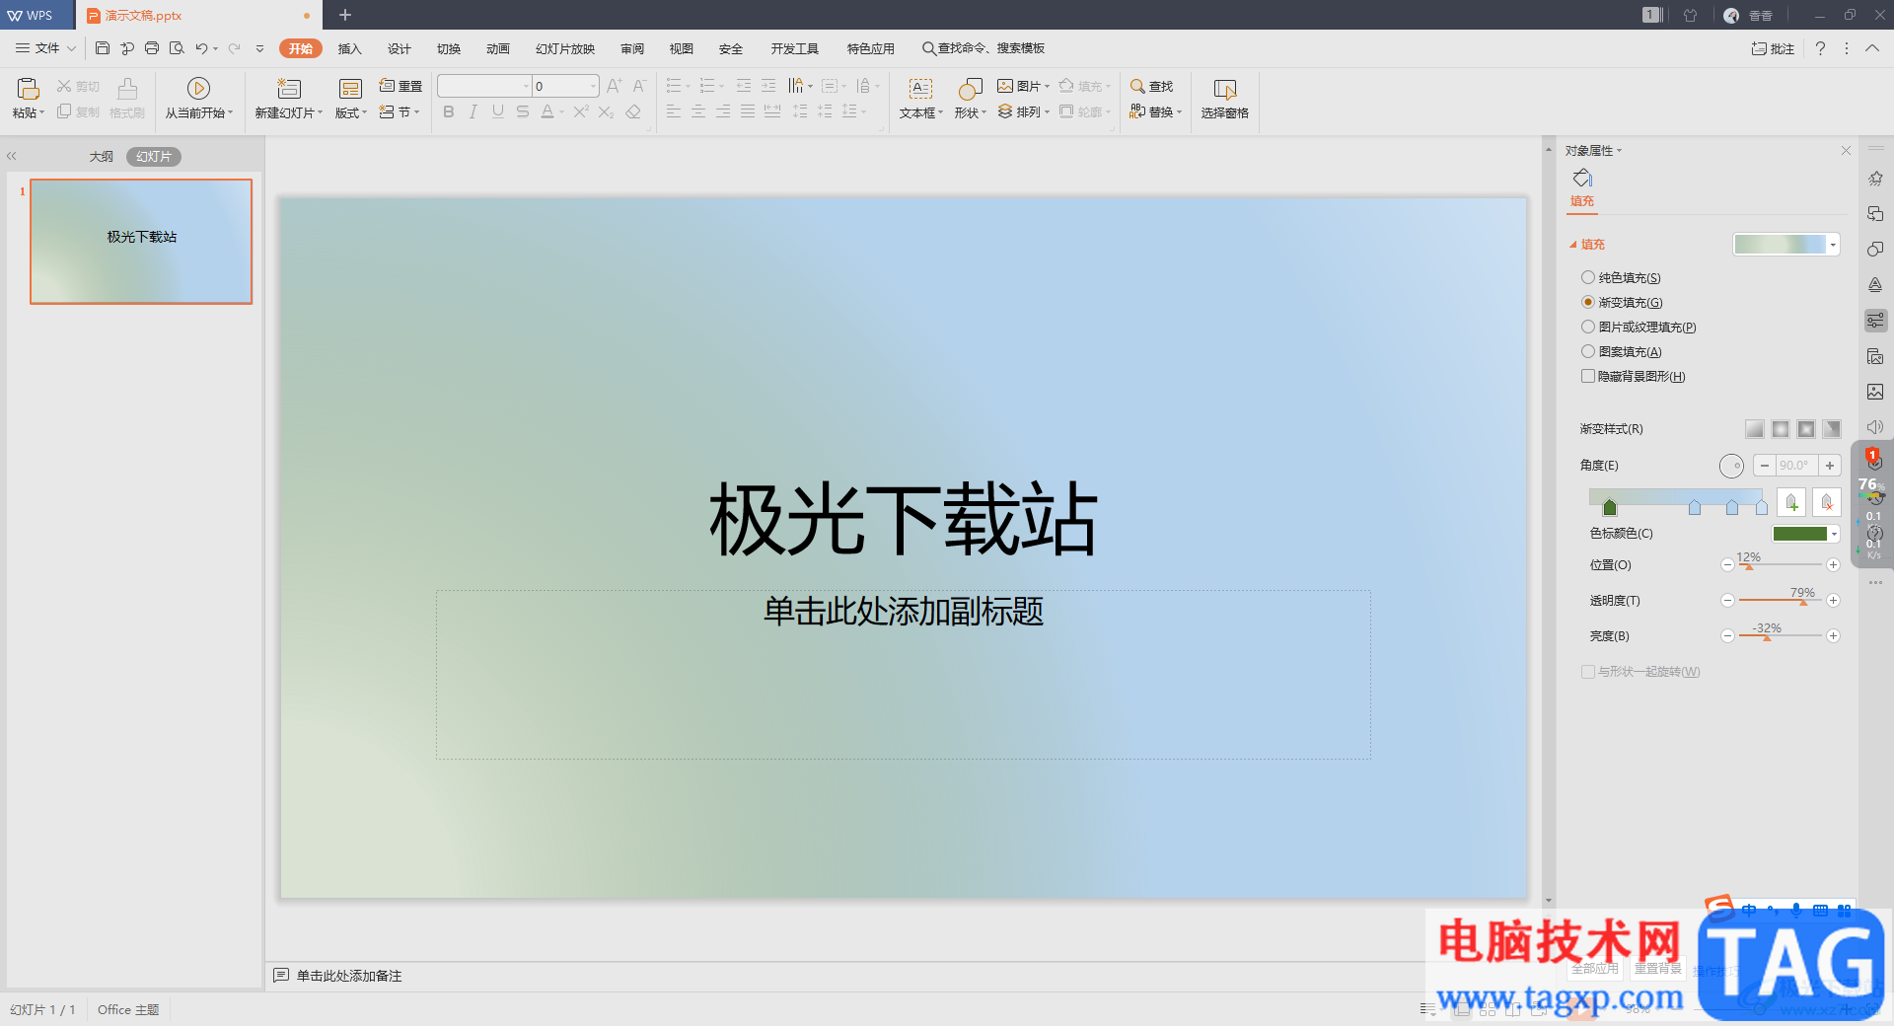
Task: Click the Transparency (透明度) slider handle
Action: pos(1803,602)
